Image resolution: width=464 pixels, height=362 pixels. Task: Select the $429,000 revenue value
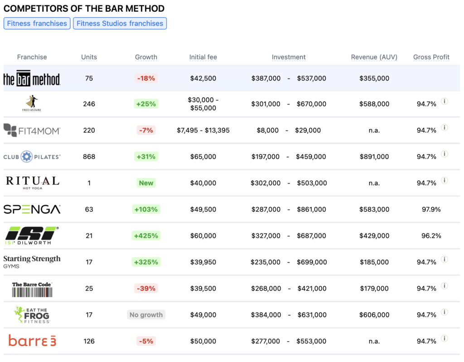click(374, 236)
